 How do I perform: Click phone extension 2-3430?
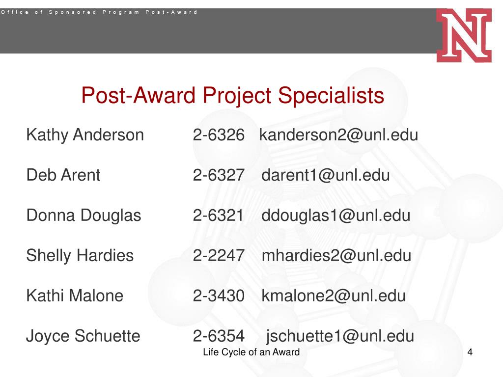click(219, 296)
